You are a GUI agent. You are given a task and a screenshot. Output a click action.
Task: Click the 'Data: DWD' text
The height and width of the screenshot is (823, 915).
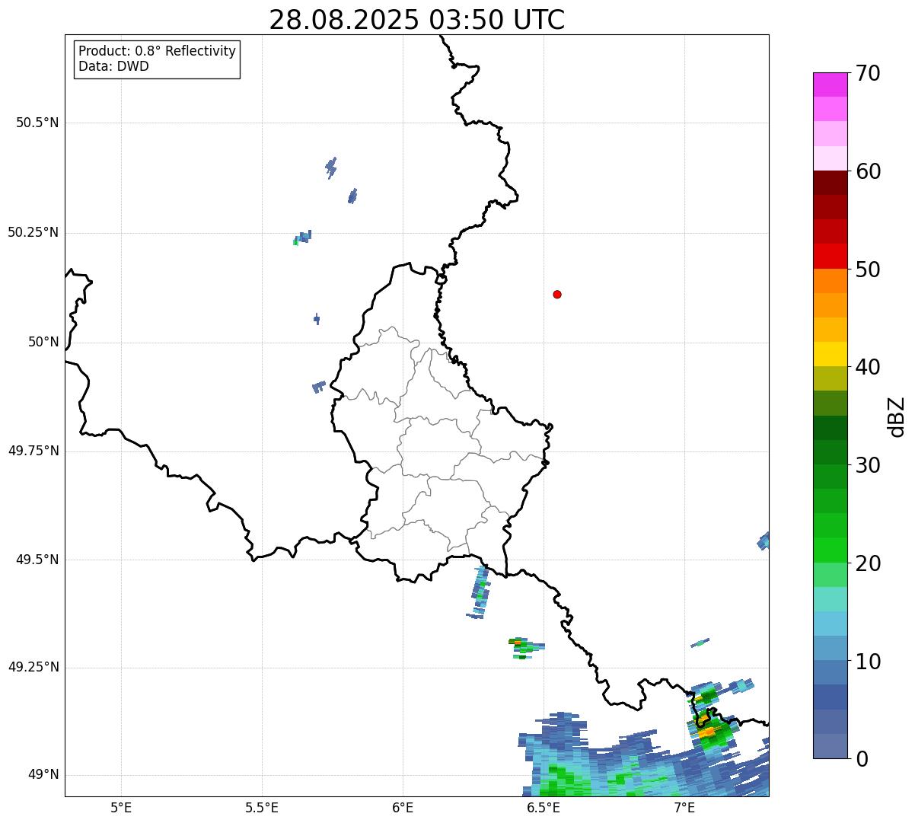point(113,66)
